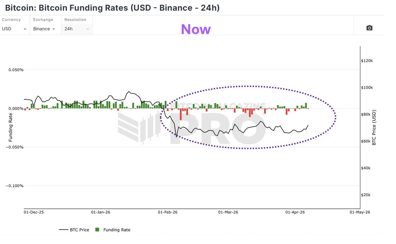Click the green Funding Rate legend swatch

(97, 230)
